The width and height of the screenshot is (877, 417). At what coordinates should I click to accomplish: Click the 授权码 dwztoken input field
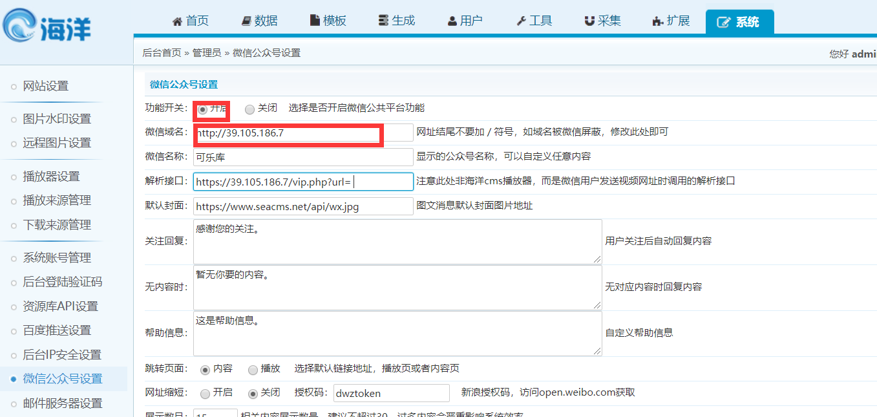click(390, 393)
